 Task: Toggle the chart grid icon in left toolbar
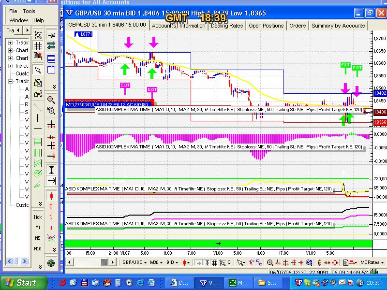(38, 46)
